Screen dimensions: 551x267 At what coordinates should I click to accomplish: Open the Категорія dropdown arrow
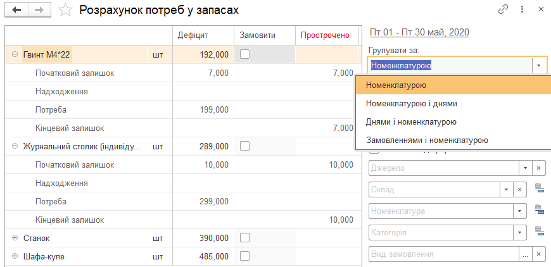point(520,232)
